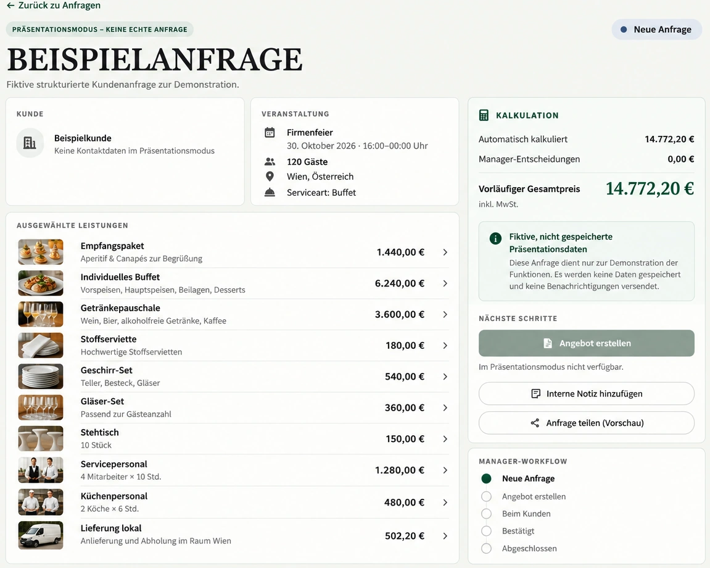Viewport: 710px width, 568px height.
Task: Click the document icon in Angebot erstellen
Action: point(547,343)
